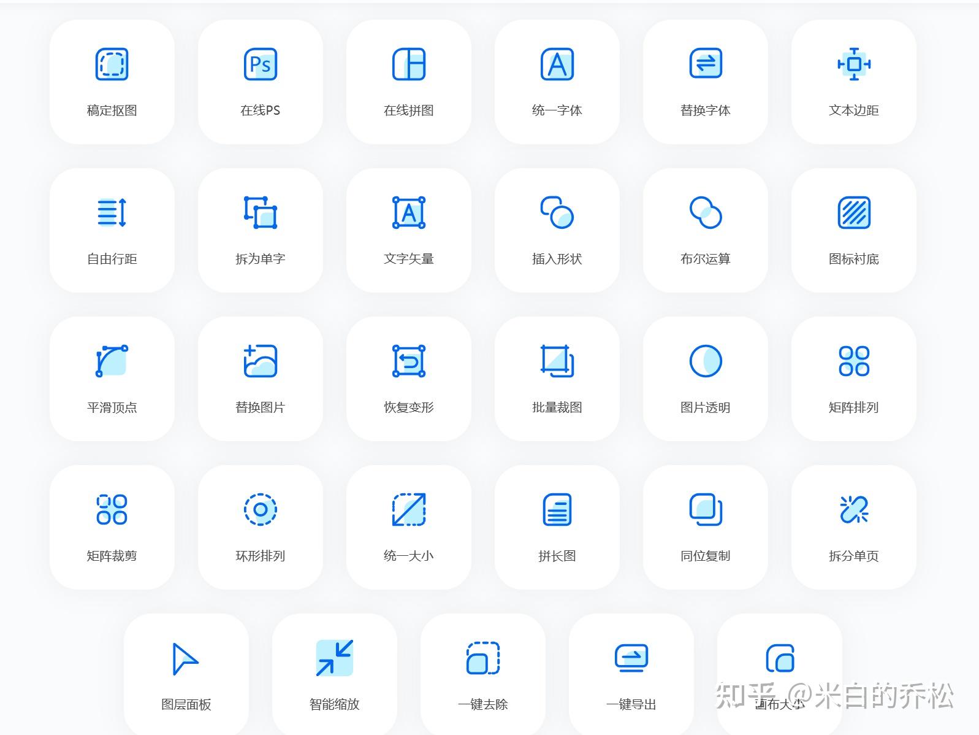Click the 替换图片 text label
Screen dimensions: 979x735
261,407
